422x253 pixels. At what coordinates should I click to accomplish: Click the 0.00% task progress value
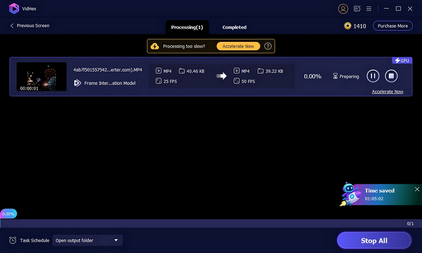click(312, 76)
